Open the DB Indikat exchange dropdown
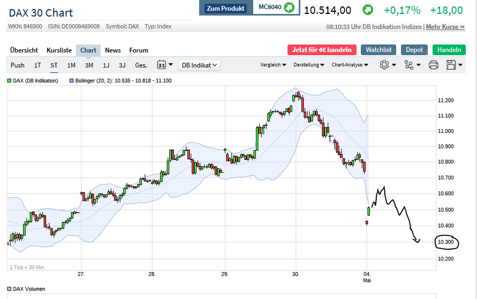The image size is (477, 299). pyautogui.click(x=199, y=65)
